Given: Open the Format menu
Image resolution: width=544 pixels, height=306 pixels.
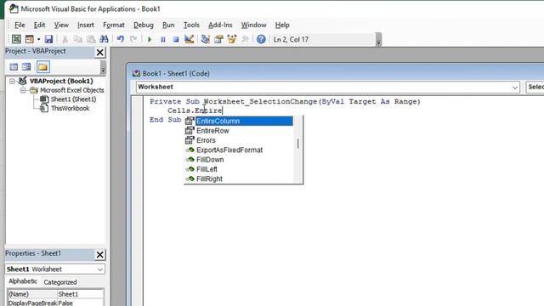Looking at the screenshot, I should click(113, 25).
